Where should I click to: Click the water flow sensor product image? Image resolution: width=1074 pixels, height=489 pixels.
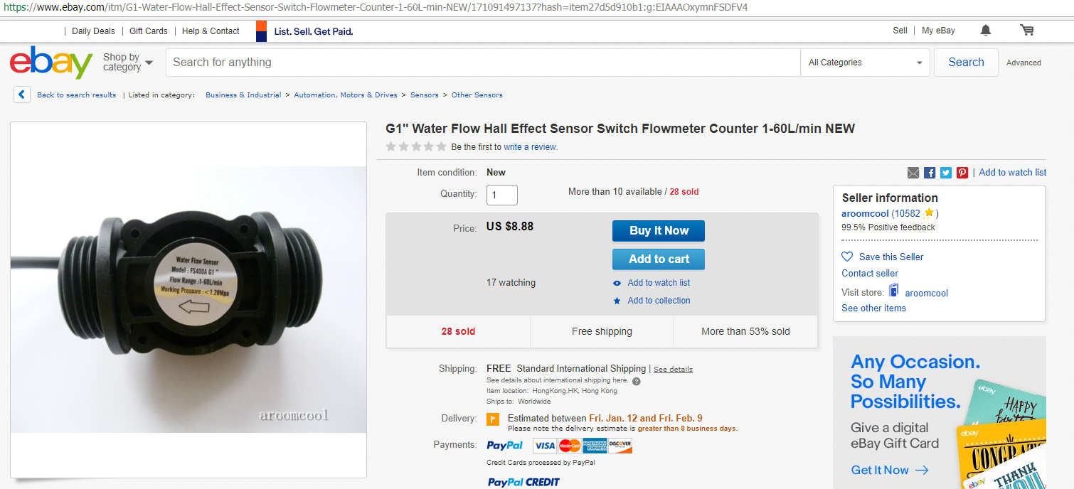(x=188, y=299)
